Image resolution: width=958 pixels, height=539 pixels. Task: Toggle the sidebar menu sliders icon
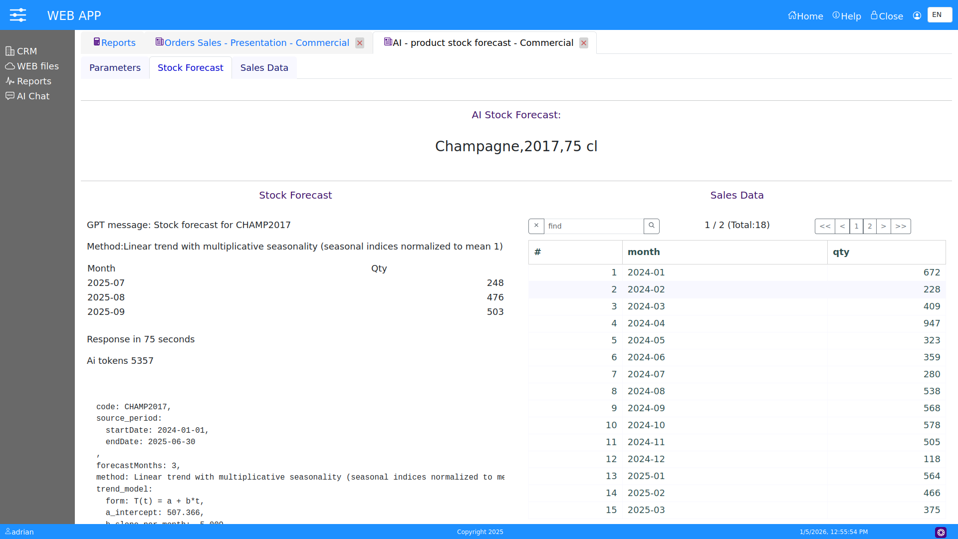click(18, 15)
